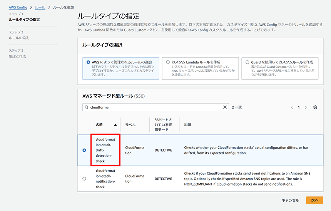Click DETECTIVE in notification-check row

pyautogui.click(x=163, y=179)
